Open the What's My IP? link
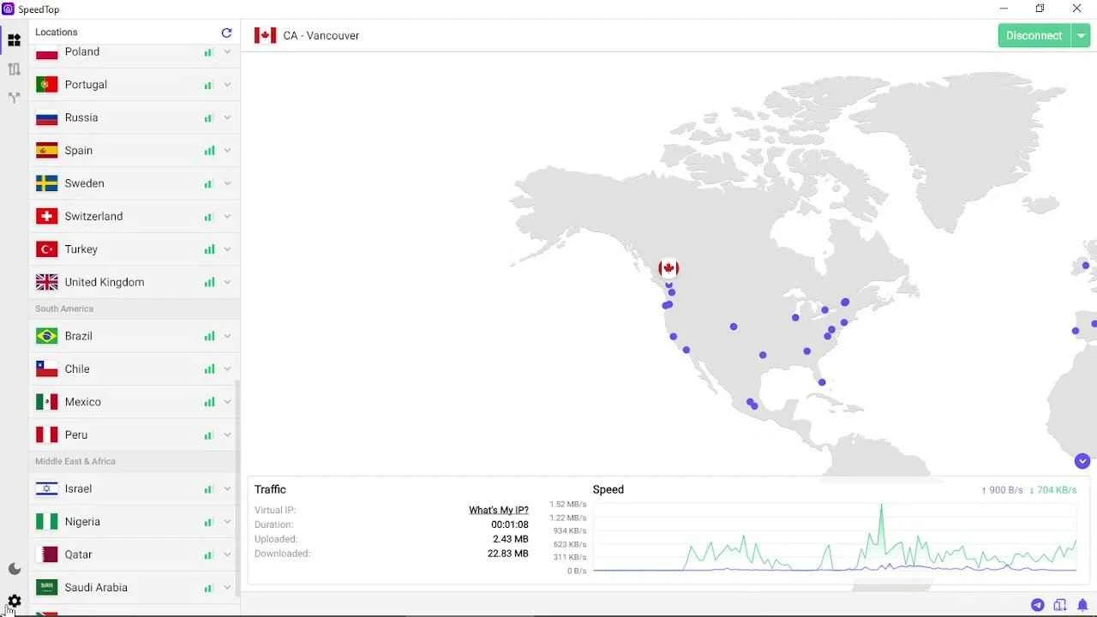The image size is (1097, 617). pos(499,510)
